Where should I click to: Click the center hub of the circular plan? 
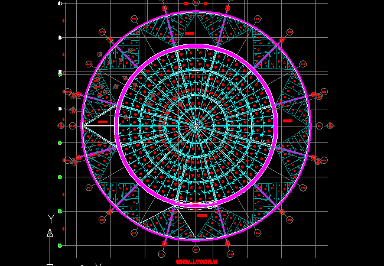pyautogui.click(x=196, y=125)
